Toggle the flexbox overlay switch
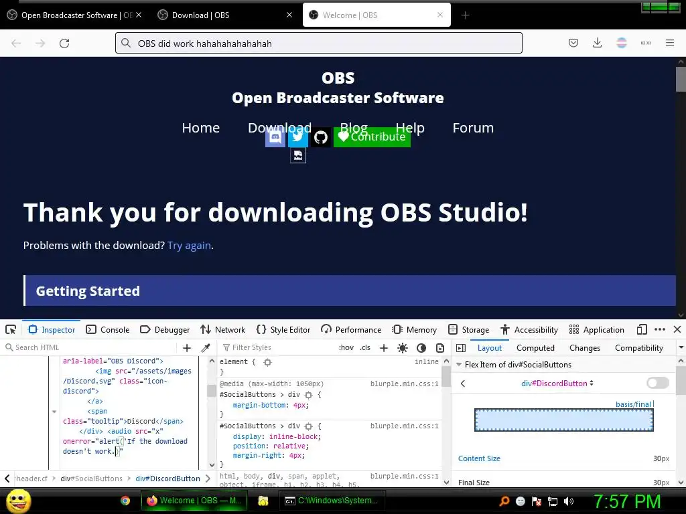Viewport: 686px width, 514px height. [x=658, y=383]
